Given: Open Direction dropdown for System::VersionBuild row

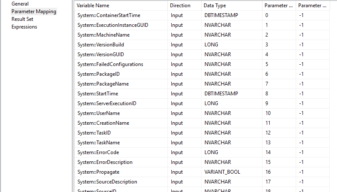Looking at the screenshot, I should 184,45.
